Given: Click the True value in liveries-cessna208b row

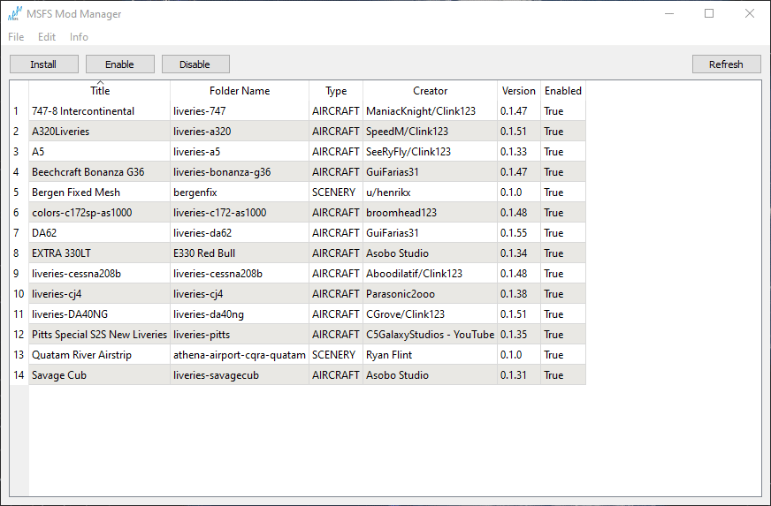Looking at the screenshot, I should [563, 274].
